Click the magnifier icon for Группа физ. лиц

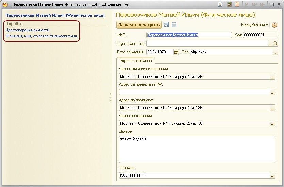click(x=276, y=44)
